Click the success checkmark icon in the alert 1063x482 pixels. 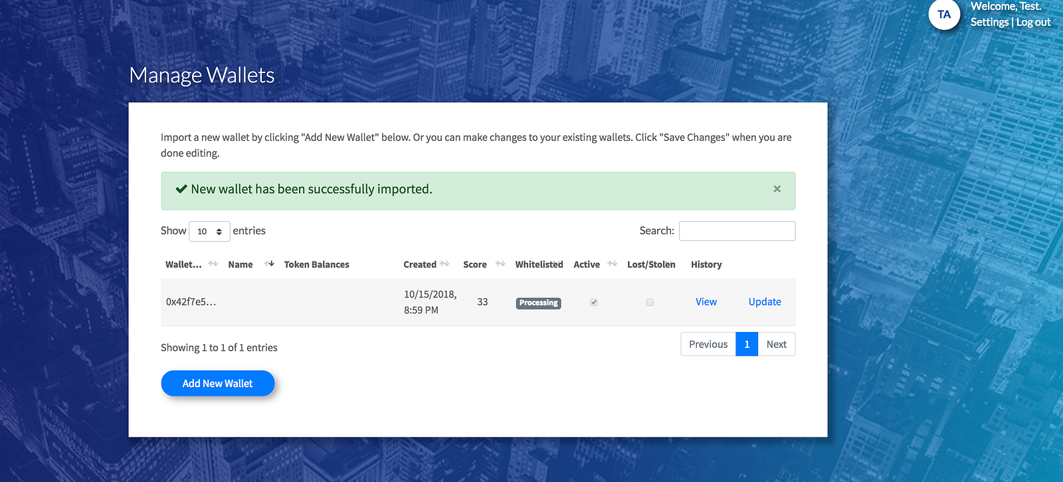click(181, 189)
